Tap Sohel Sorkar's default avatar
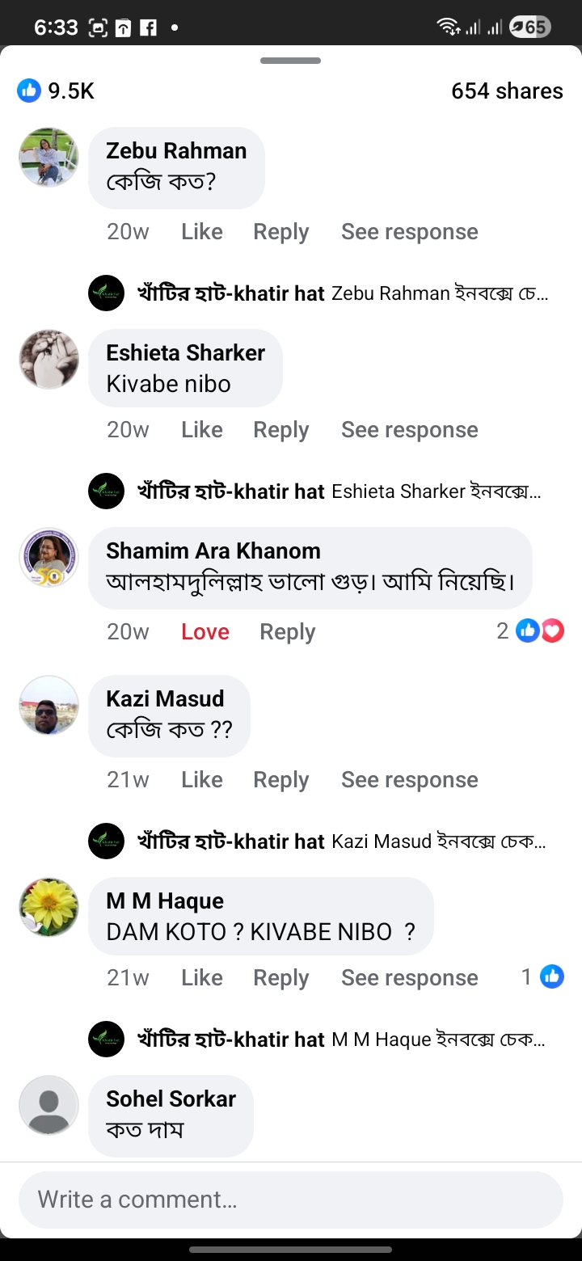Viewport: 582px width, 1261px height. click(49, 1105)
